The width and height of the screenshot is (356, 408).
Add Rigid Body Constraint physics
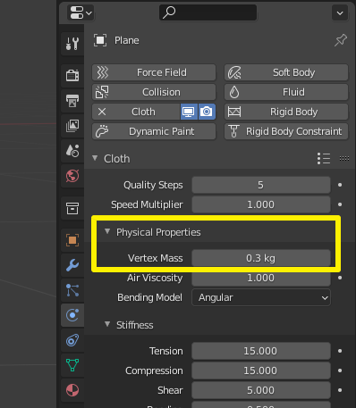(286, 131)
